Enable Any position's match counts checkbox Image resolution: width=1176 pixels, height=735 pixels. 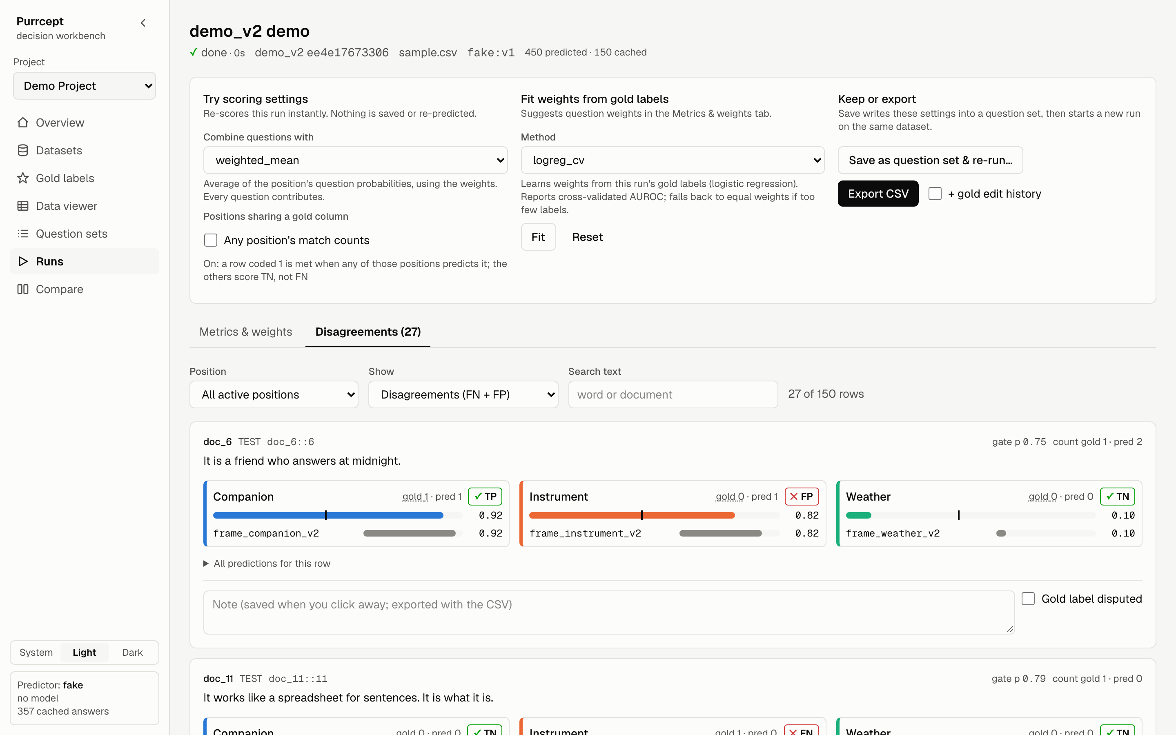[x=210, y=240]
